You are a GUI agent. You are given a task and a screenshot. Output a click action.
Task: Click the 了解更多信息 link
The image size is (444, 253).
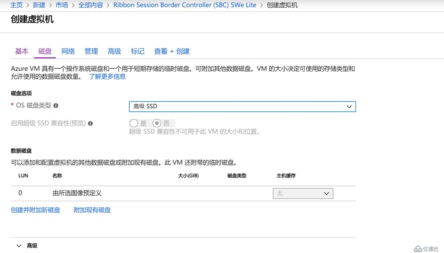pos(107,77)
